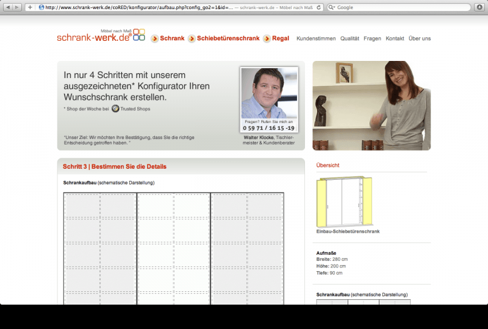Click arrow icon next to Regal
Screen dimensions: 488x329
pos(267,38)
